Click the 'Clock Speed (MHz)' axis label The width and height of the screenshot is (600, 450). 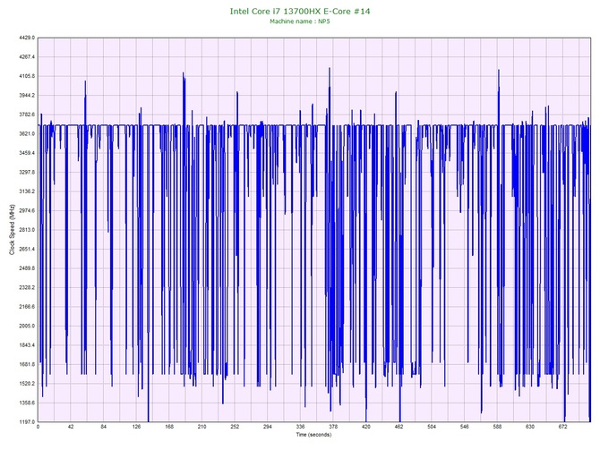(12, 229)
